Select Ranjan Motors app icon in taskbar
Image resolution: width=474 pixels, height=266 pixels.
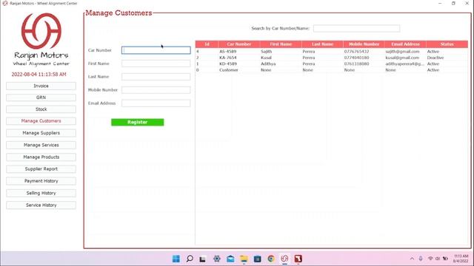tap(284, 259)
